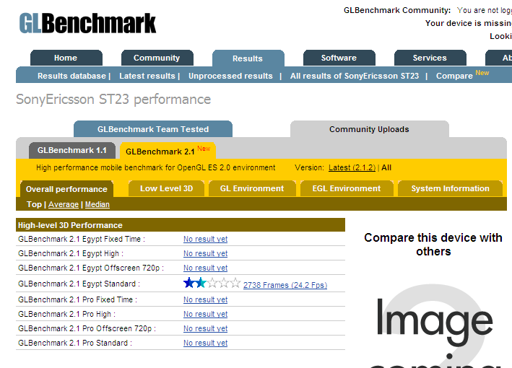Click Pro Fixed Time No result yet
Image resolution: width=512 pixels, height=368 pixels.
point(205,299)
